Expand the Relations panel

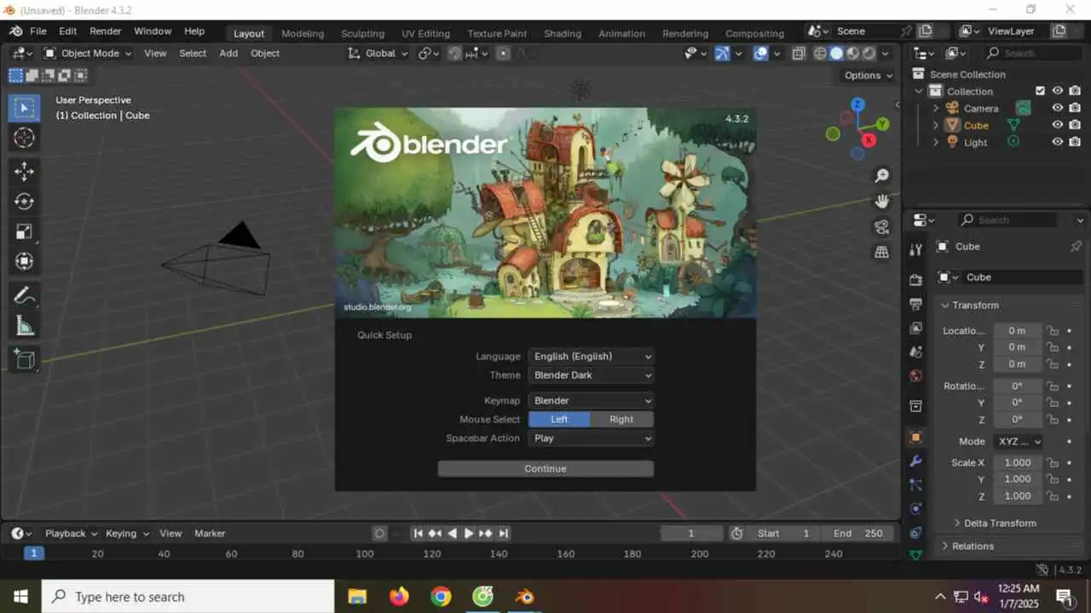[973, 546]
